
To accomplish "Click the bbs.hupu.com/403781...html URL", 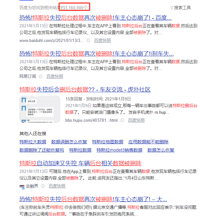I will pyautogui.click(x=91, y=120).
